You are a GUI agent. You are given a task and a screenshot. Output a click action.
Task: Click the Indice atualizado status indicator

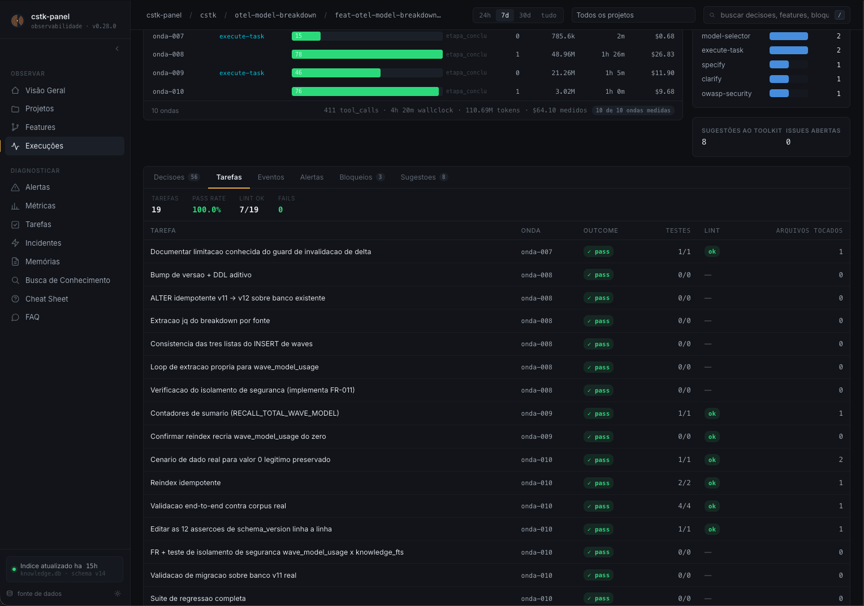tap(64, 569)
